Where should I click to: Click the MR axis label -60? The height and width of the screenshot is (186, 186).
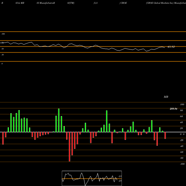(182, 152)
